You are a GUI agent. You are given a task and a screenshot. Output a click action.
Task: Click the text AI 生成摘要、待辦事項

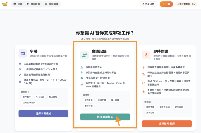(97, 78)
